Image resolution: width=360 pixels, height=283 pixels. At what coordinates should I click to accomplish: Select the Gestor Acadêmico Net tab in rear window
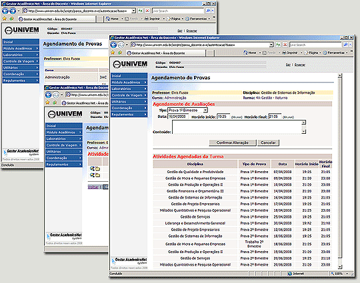[x=57, y=19]
